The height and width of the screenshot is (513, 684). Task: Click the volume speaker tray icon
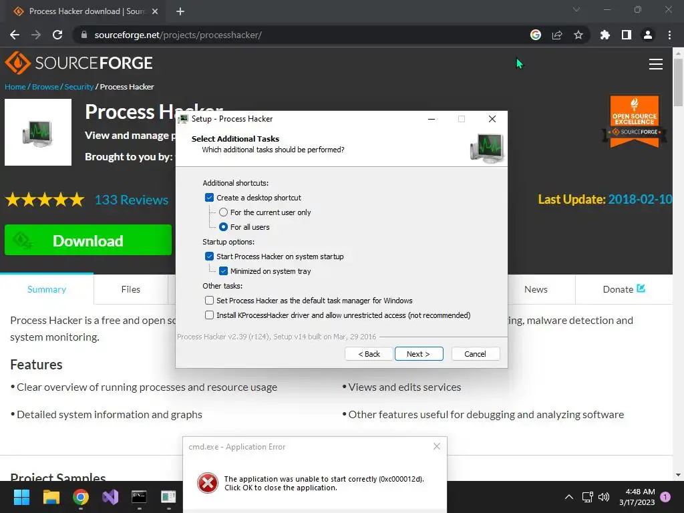(604, 497)
